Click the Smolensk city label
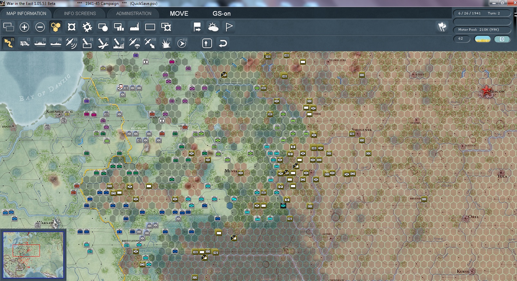 pos(362,130)
